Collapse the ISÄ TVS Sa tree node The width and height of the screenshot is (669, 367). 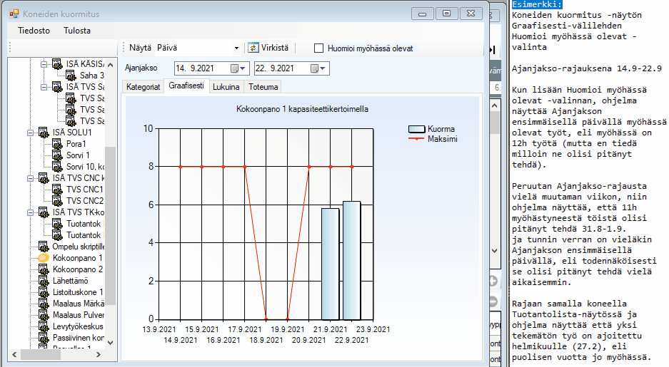pyautogui.click(x=44, y=87)
